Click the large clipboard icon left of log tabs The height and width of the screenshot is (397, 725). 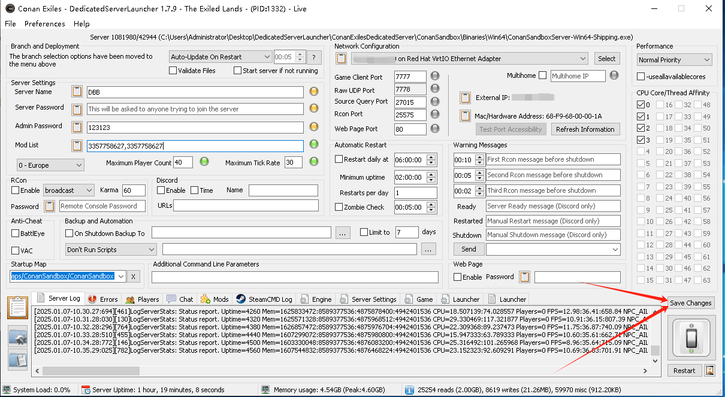[x=18, y=307]
